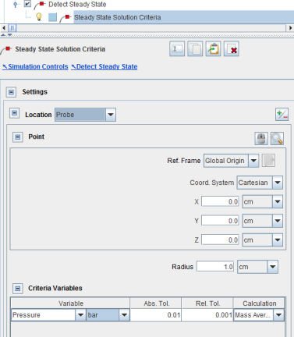The height and width of the screenshot is (337, 294).
Task: Toggle the Detect Steady State checkbox
Action: (x=27, y=4)
